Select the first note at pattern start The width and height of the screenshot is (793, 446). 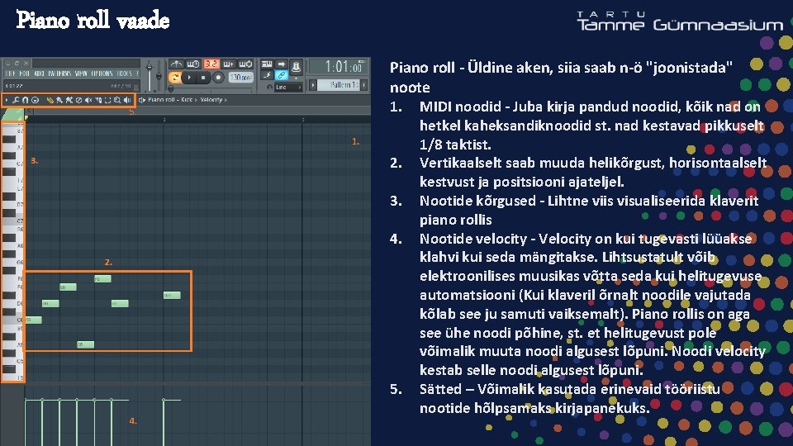(34, 320)
